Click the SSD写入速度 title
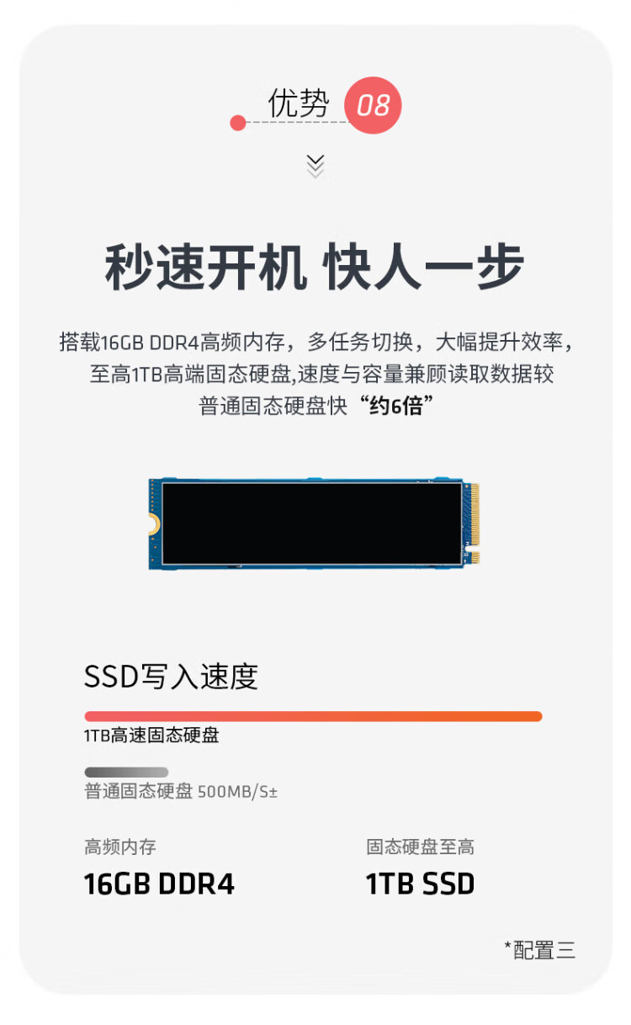631x1025 pixels. (x=171, y=676)
